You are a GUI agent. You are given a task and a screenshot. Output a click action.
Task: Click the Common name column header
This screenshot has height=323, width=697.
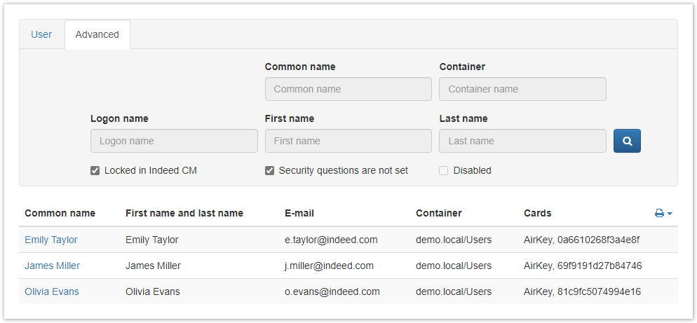(60, 213)
